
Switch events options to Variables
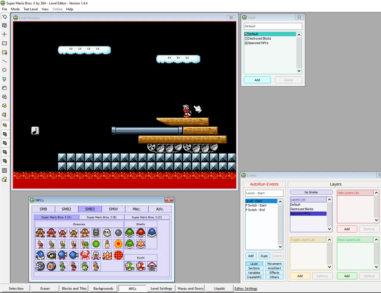coord(254,273)
